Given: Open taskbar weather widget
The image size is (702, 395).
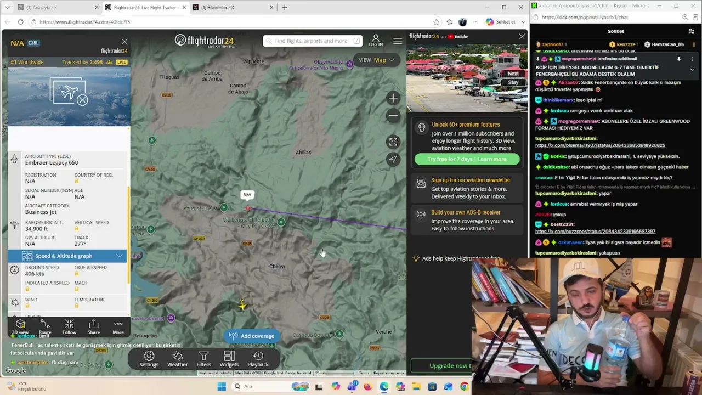Looking at the screenshot, I should [26, 386].
